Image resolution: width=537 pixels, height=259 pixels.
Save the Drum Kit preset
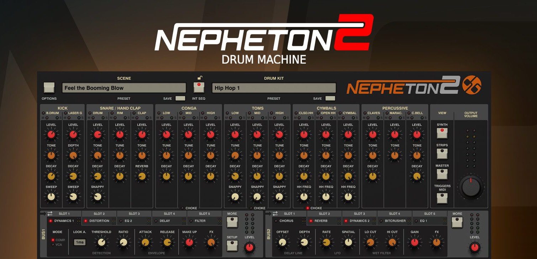tap(330, 98)
